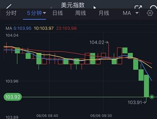Tap the partially visible search icon
This screenshot has height=119, width=157.
tap(153, 7)
